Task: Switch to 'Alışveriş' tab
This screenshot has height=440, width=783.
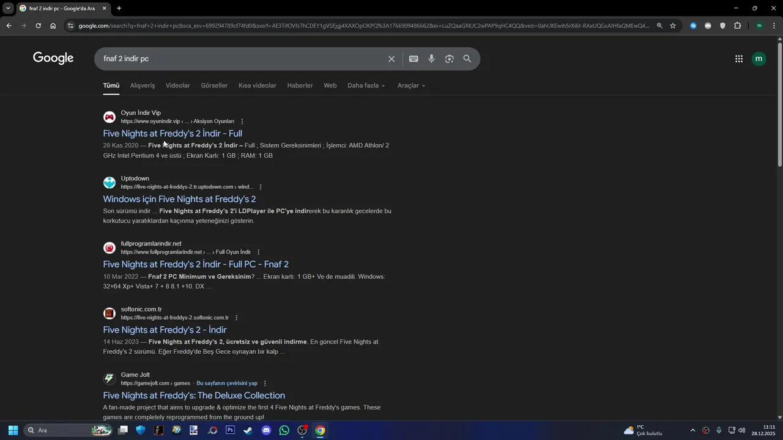Action: tap(143, 86)
